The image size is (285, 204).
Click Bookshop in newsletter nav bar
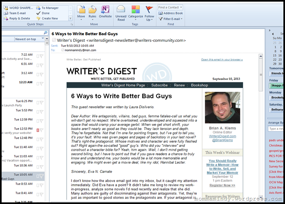point(199,85)
